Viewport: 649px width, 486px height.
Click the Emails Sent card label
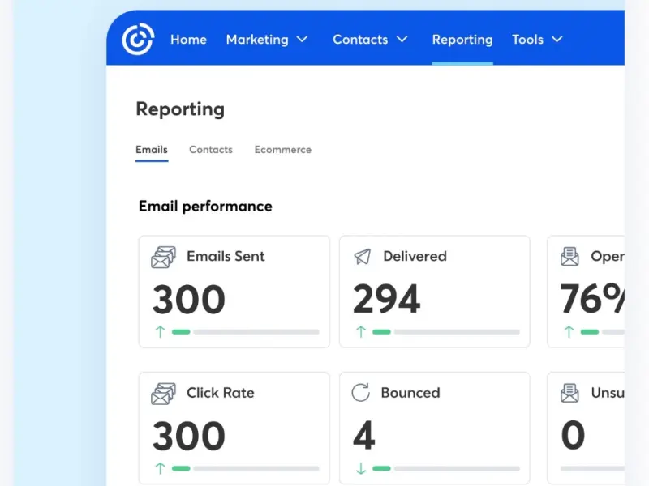click(x=226, y=256)
